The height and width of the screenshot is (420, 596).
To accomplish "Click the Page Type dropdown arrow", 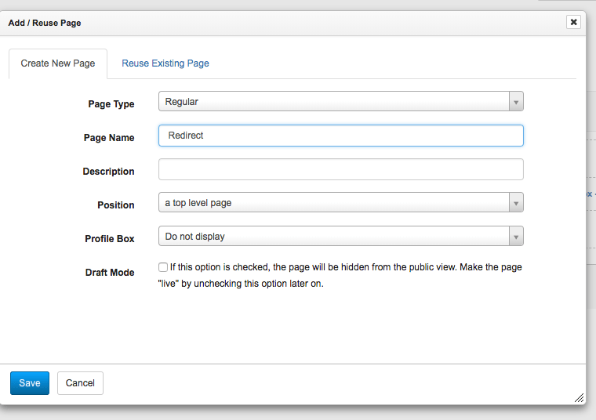I will [515, 102].
